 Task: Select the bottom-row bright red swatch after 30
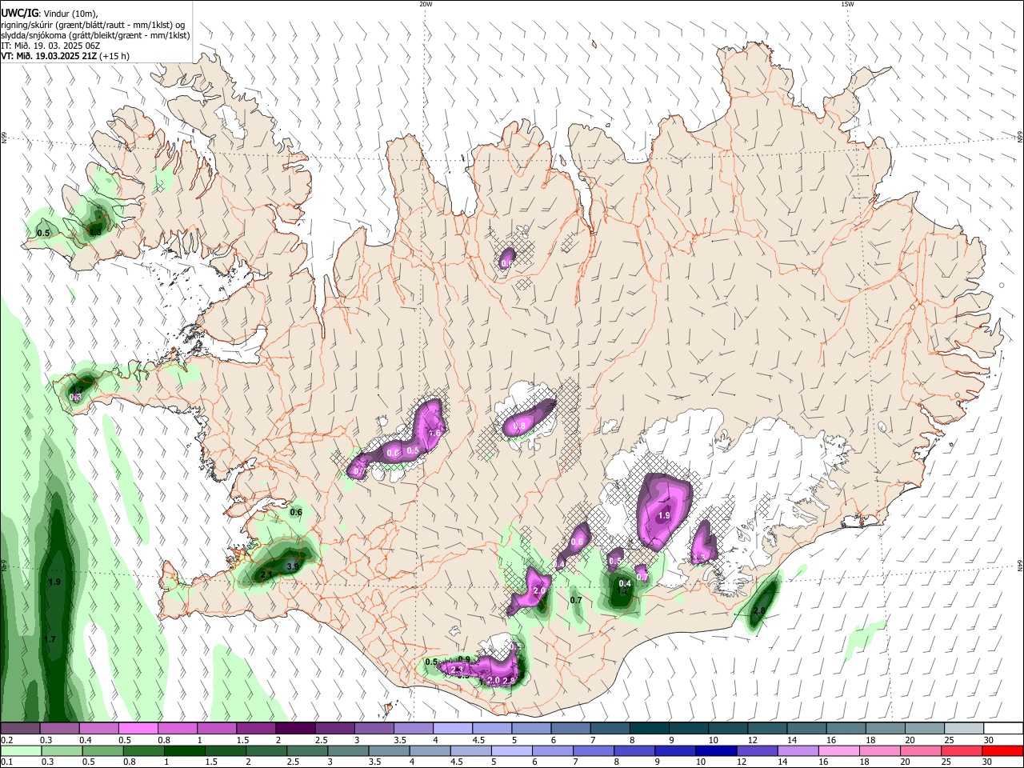point(1003,750)
